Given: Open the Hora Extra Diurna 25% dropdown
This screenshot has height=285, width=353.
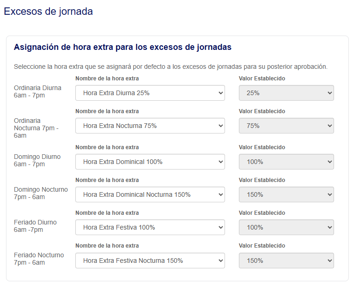Looking at the screenshot, I should [150, 93].
